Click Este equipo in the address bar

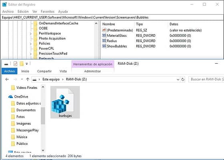click(51, 79)
